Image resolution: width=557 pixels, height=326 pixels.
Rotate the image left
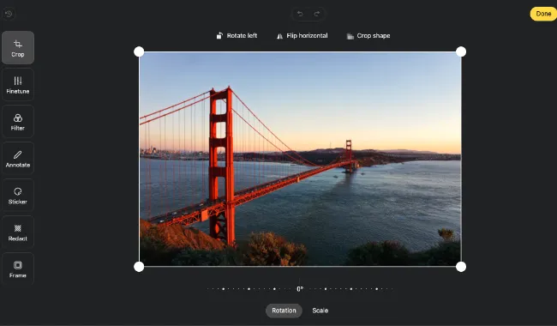(237, 35)
